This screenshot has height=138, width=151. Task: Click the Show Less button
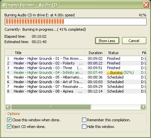pos(107,41)
